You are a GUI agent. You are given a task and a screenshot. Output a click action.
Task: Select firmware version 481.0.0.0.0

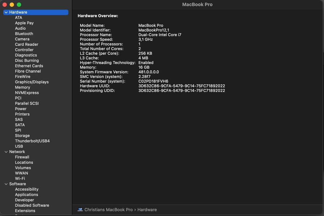148,72
